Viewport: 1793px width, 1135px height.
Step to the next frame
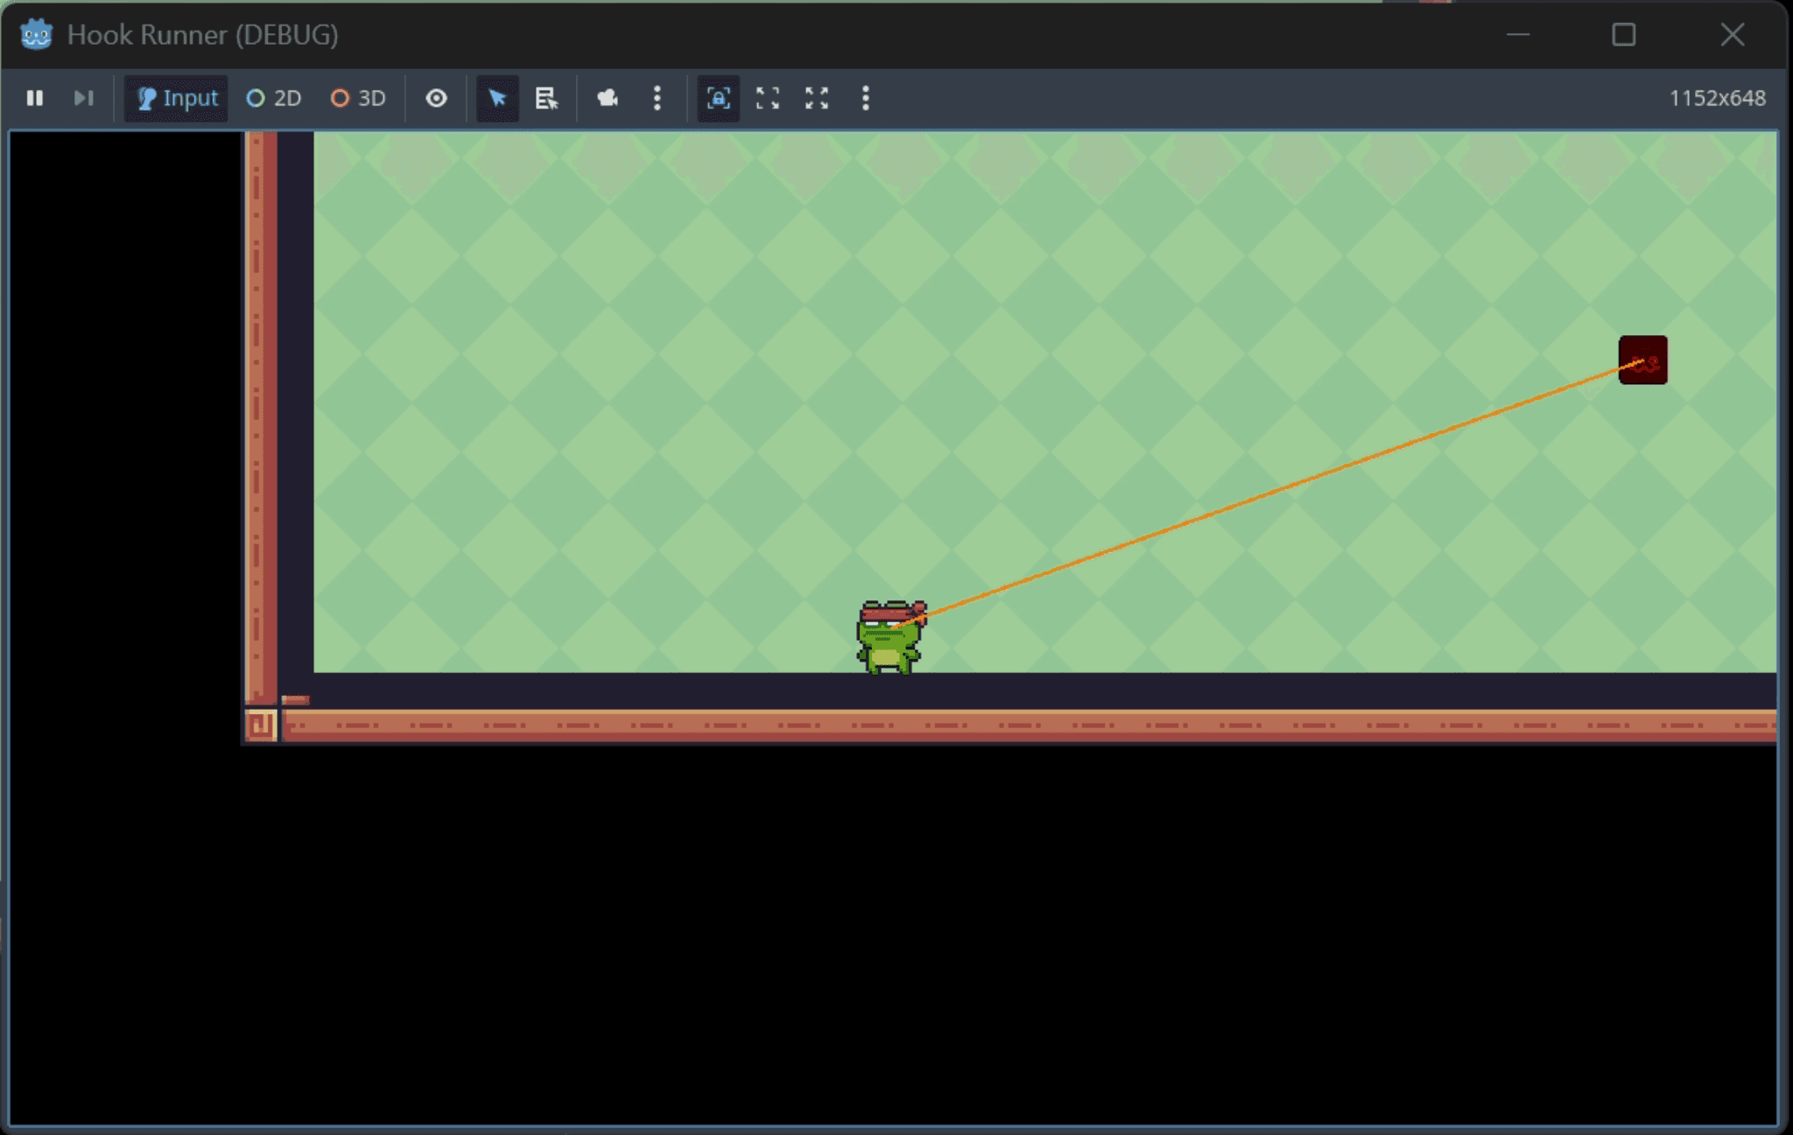[83, 98]
